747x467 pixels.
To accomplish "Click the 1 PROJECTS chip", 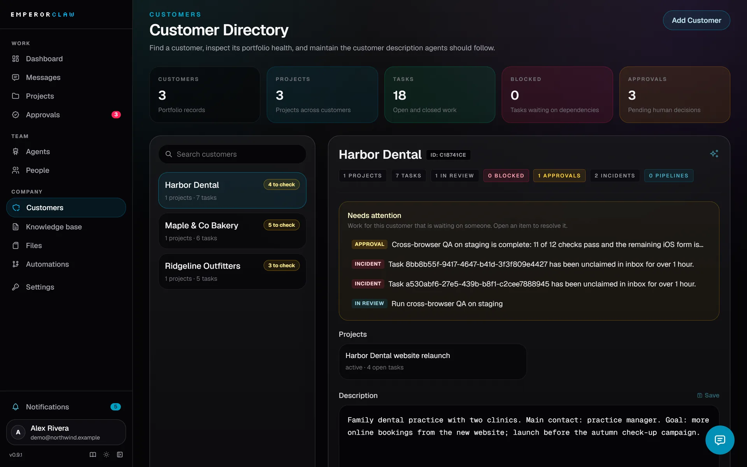I will [363, 176].
